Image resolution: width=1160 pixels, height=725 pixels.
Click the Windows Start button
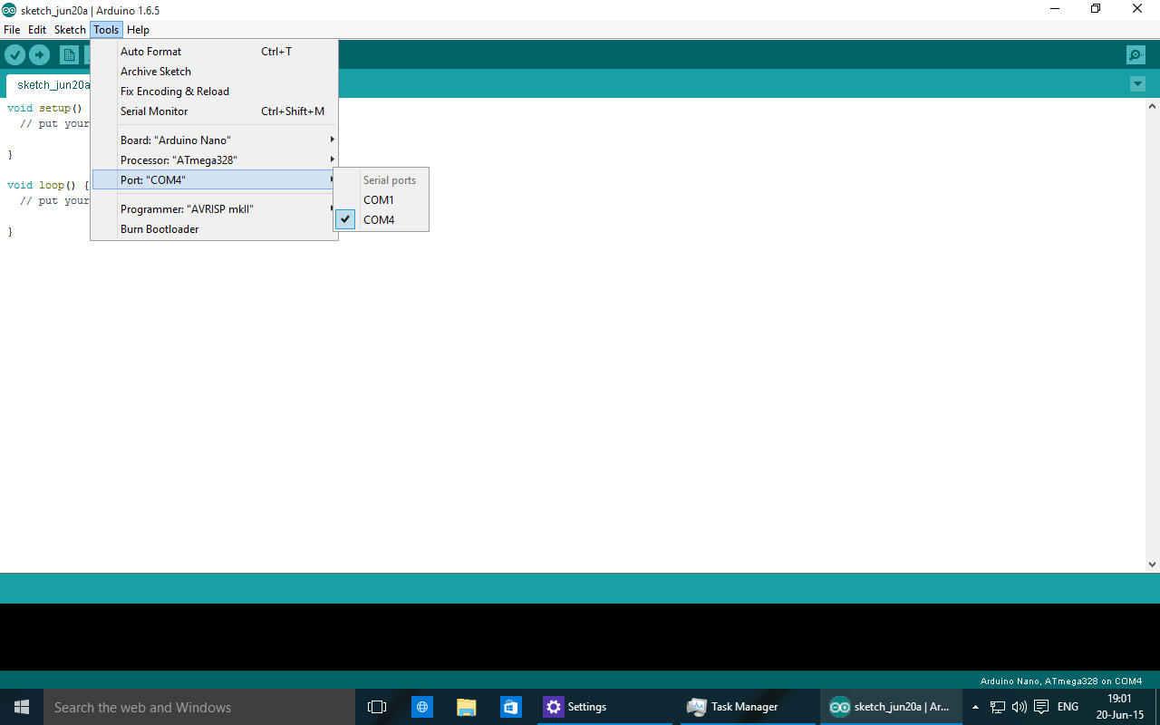tap(22, 707)
